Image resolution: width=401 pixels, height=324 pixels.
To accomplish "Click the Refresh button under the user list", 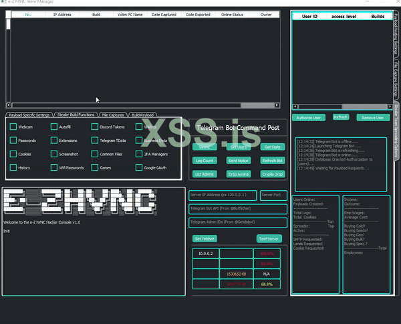I will point(341,117).
